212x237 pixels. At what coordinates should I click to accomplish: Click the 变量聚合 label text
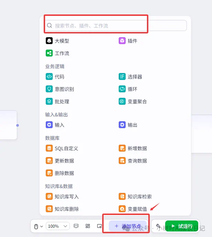(137, 101)
